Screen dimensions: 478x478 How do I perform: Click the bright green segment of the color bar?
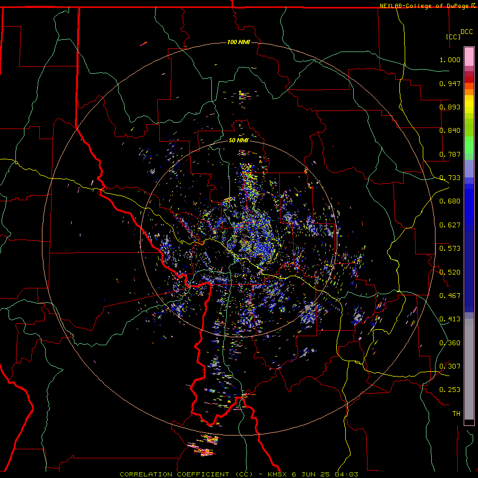pos(469,145)
